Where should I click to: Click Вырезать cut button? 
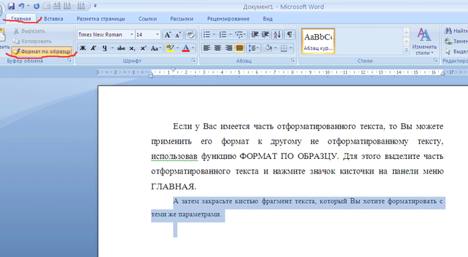[x=29, y=31]
